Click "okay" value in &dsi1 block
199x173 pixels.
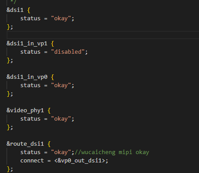coord(61,18)
